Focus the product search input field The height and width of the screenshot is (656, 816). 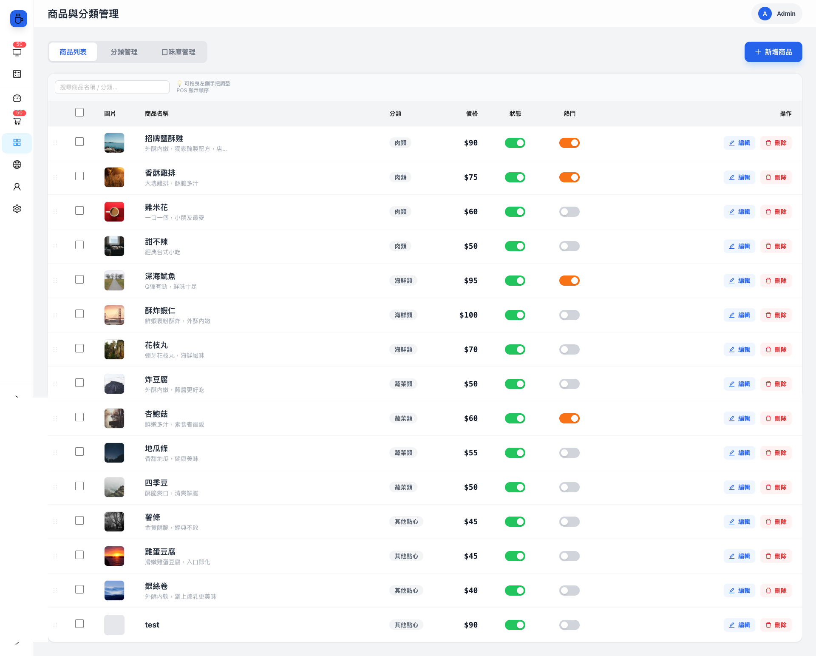(x=112, y=87)
